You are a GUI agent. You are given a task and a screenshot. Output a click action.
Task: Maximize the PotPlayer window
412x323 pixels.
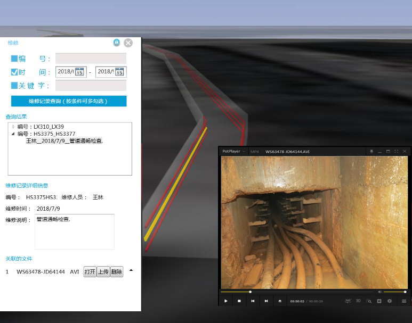pos(388,152)
